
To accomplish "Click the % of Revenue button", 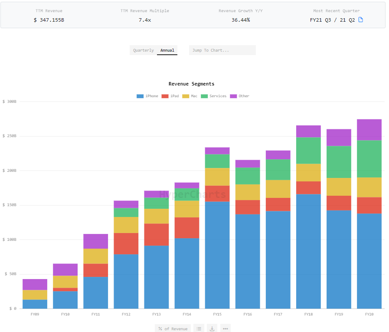I will tap(173, 329).
